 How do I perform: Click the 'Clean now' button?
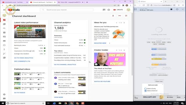coord(159,81)
